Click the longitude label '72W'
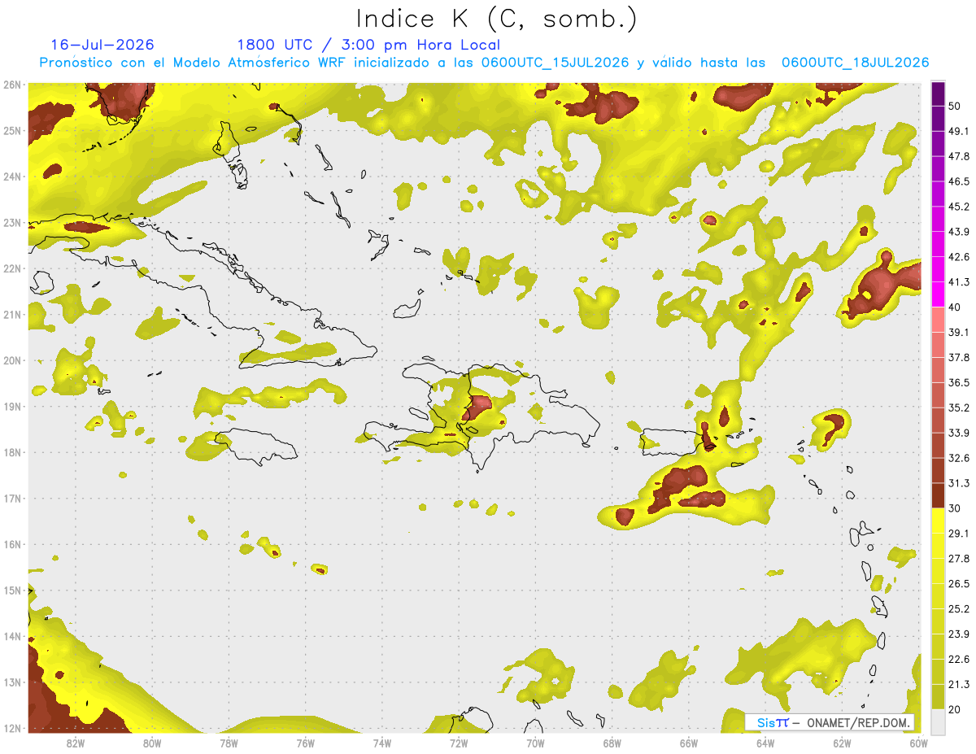Image resolution: width=976 pixels, height=754 pixels. [459, 743]
